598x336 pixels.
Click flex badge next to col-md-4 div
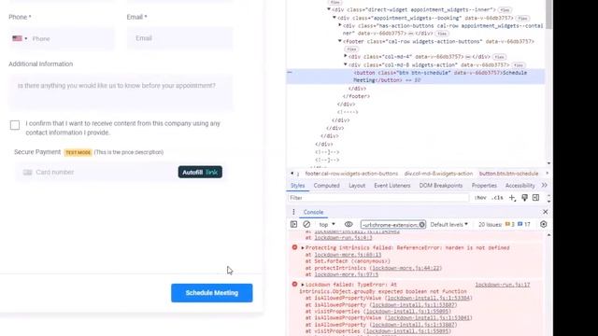tap(499, 57)
